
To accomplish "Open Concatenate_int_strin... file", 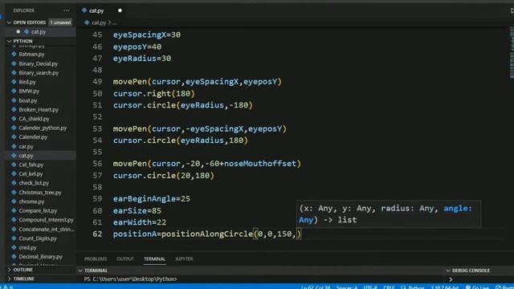I will coord(47,229).
